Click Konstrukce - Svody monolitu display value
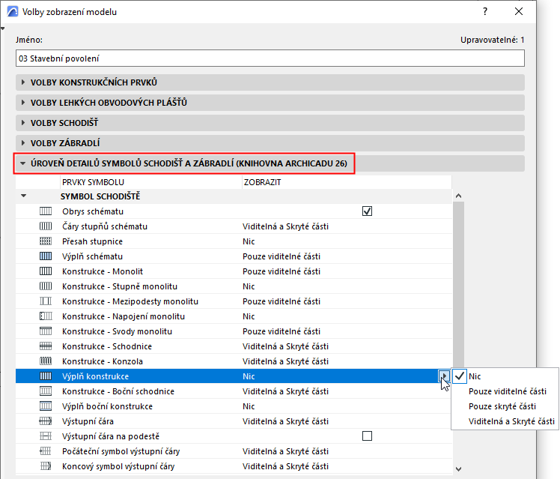 281,331
